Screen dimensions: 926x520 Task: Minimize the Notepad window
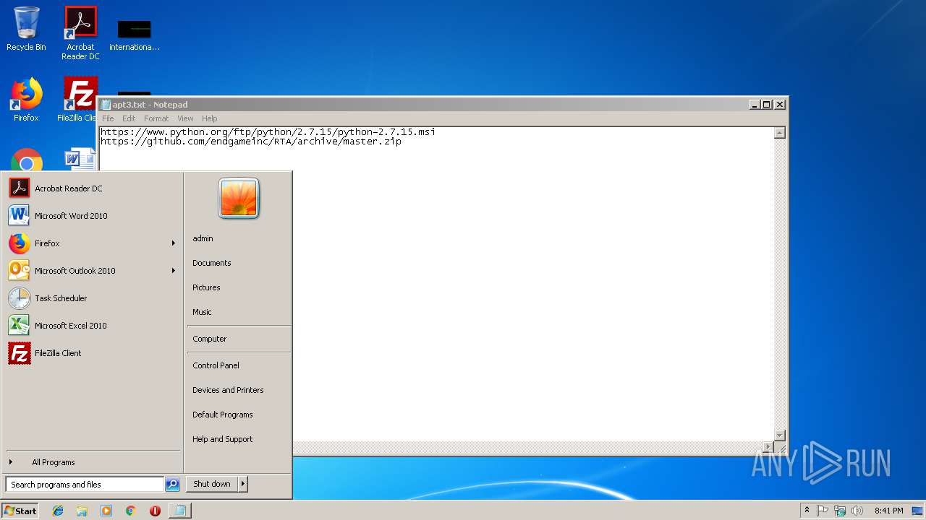755,105
